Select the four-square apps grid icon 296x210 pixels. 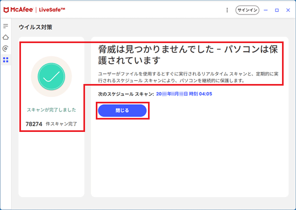click(6, 60)
